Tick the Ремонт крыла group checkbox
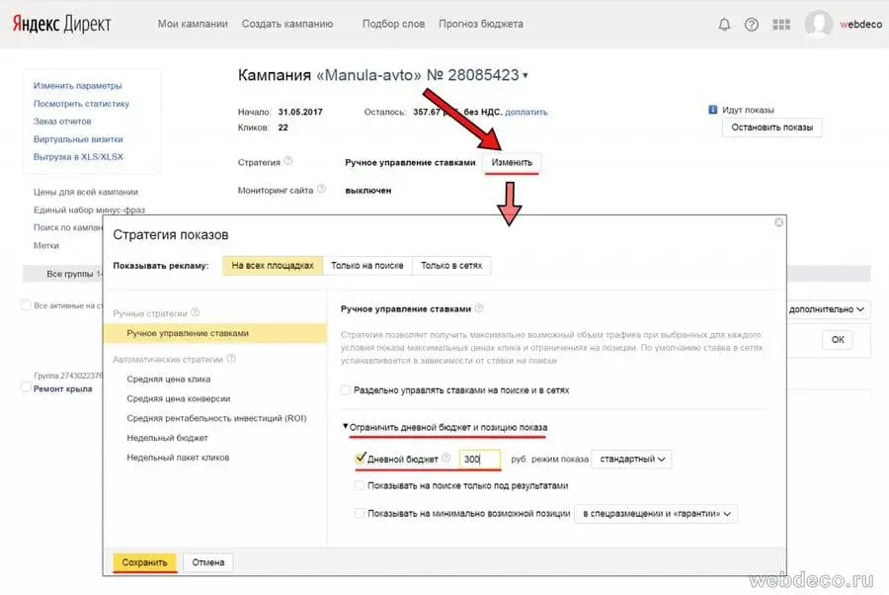This screenshot has height=595, width=889. [26, 388]
